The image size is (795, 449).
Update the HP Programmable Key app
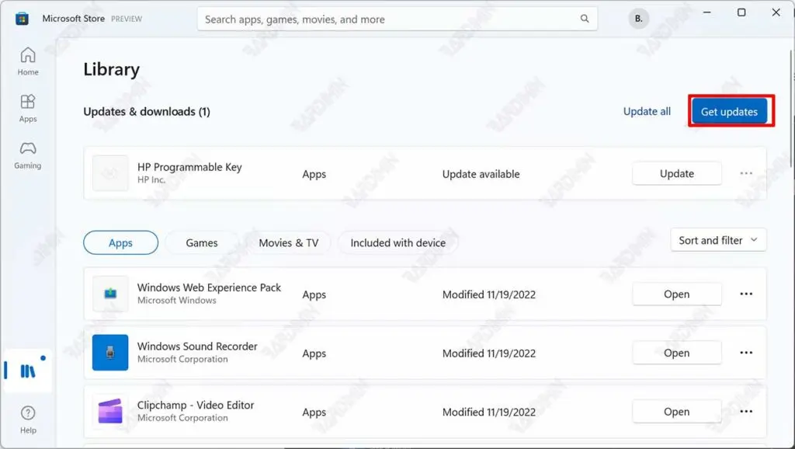tap(677, 173)
